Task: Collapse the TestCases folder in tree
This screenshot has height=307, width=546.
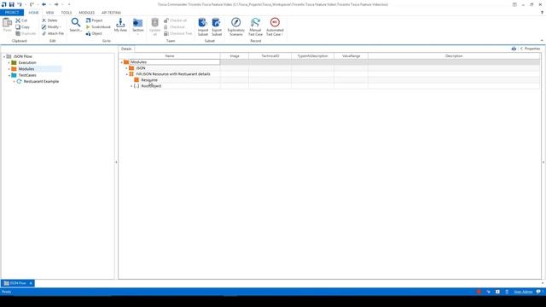Action: (9, 75)
